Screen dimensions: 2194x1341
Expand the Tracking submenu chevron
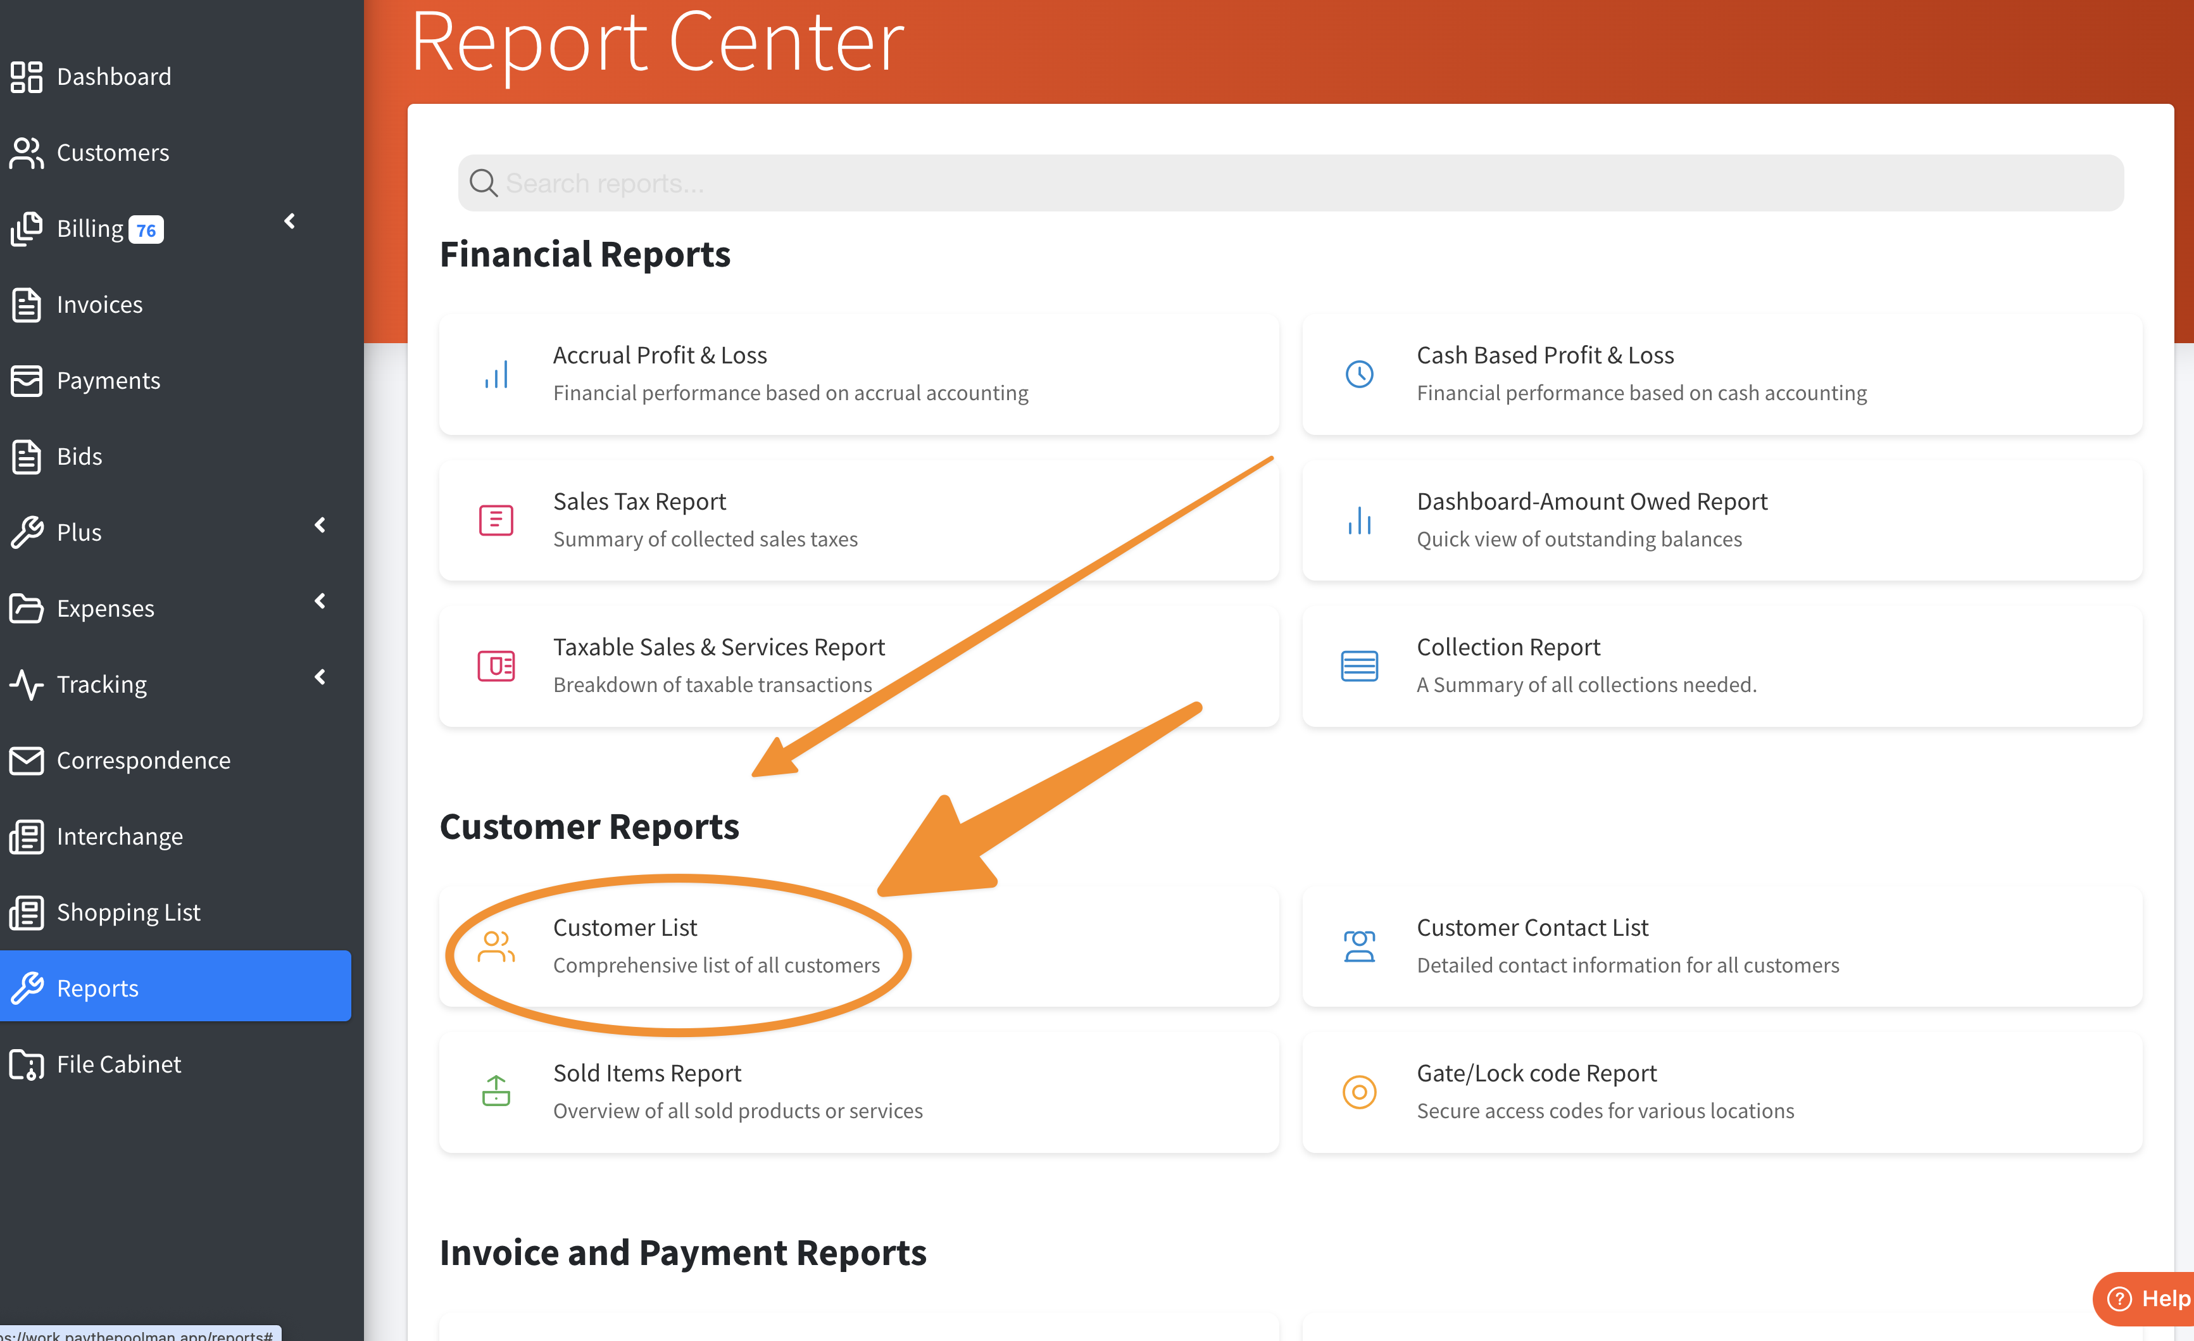(x=320, y=677)
